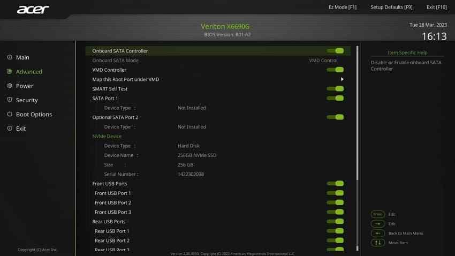Click the up-down arrows Move Item icon
The image size is (455, 256).
[377, 243]
